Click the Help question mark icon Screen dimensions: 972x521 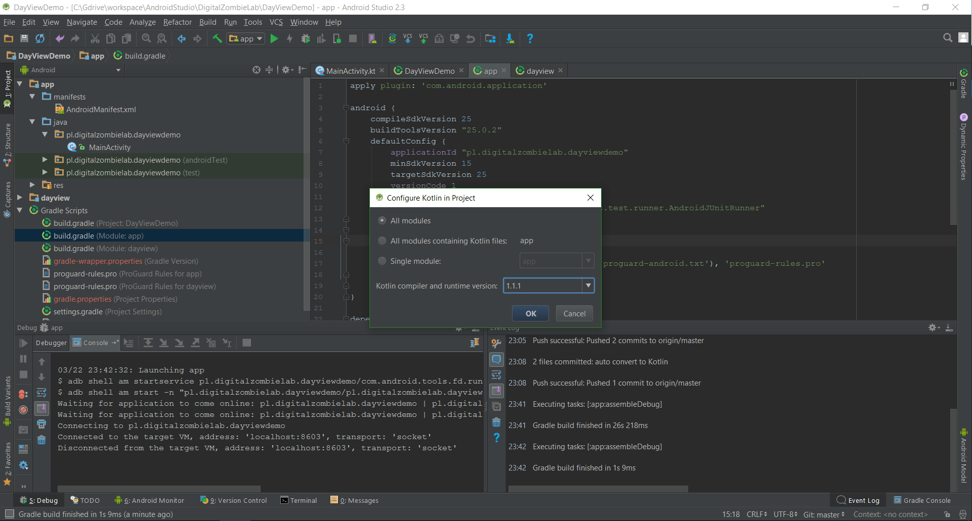tap(530, 38)
